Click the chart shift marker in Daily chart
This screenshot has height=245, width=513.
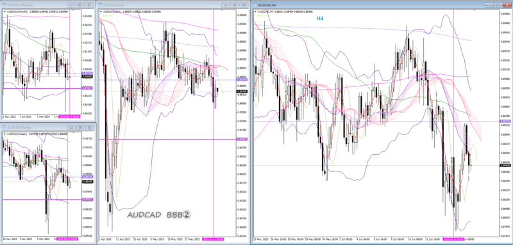click(x=223, y=11)
